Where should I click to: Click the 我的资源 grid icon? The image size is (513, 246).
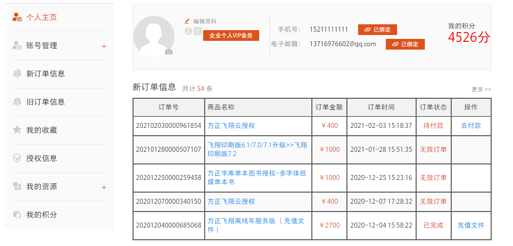point(17,187)
